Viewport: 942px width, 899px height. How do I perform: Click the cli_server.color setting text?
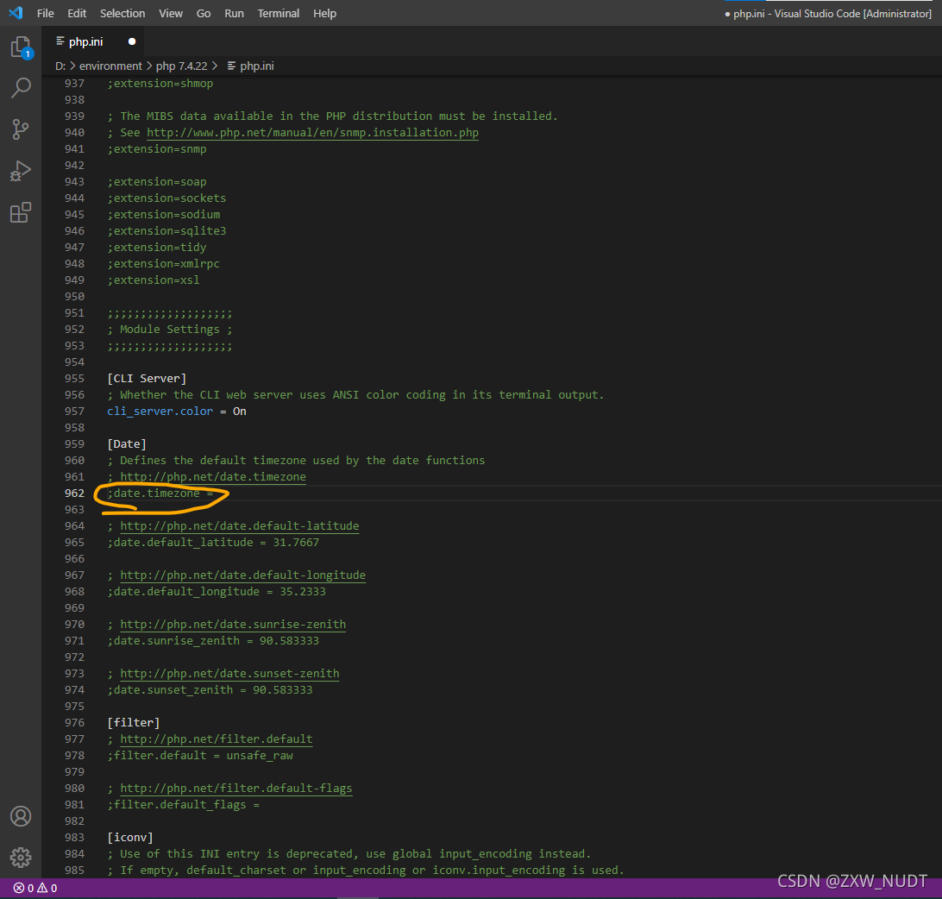point(160,411)
